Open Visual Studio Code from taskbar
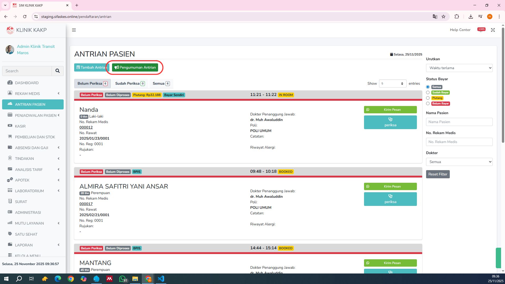505x284 pixels. [x=161, y=279]
